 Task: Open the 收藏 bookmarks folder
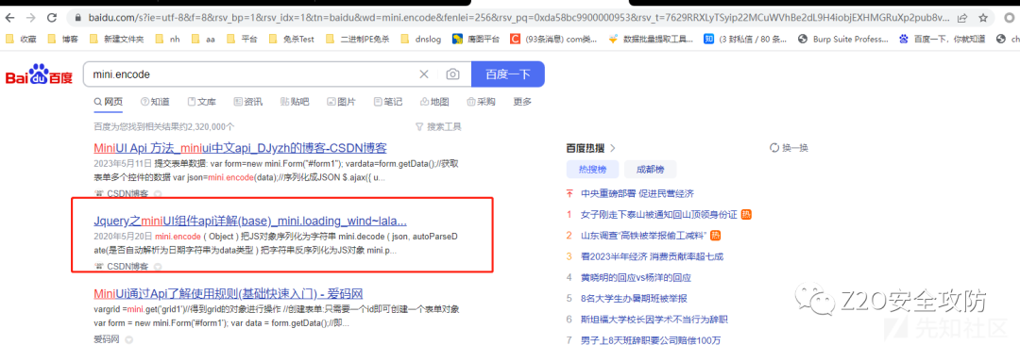point(21,39)
